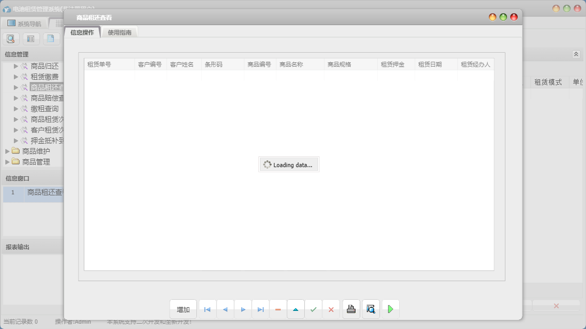This screenshot has width=586, height=329.
Task: Cancel with the red X icon
Action: (331, 309)
